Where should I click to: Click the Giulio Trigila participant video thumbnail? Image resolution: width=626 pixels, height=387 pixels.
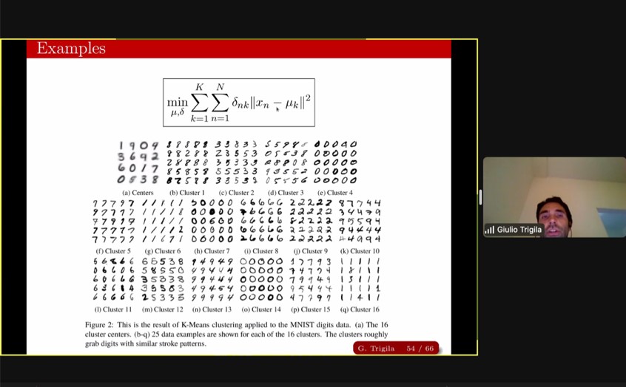tap(554, 197)
